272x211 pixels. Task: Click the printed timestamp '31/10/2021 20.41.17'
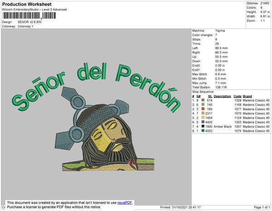click(x=186, y=207)
